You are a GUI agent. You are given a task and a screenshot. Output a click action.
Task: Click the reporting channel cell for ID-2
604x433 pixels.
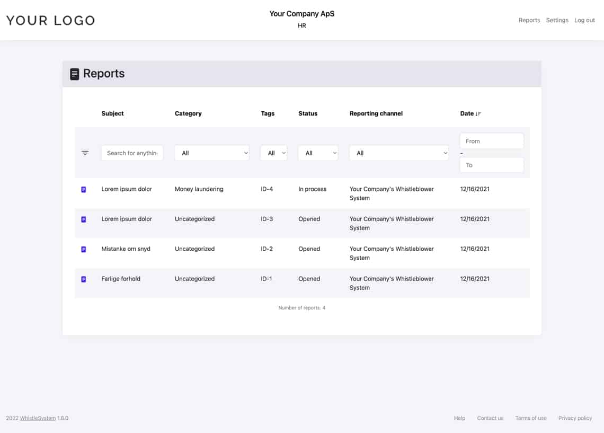(x=392, y=253)
